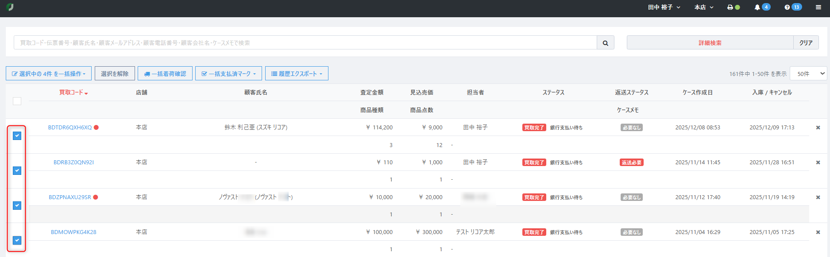Click the 担当者 column header
The height and width of the screenshot is (257, 830).
(475, 92)
